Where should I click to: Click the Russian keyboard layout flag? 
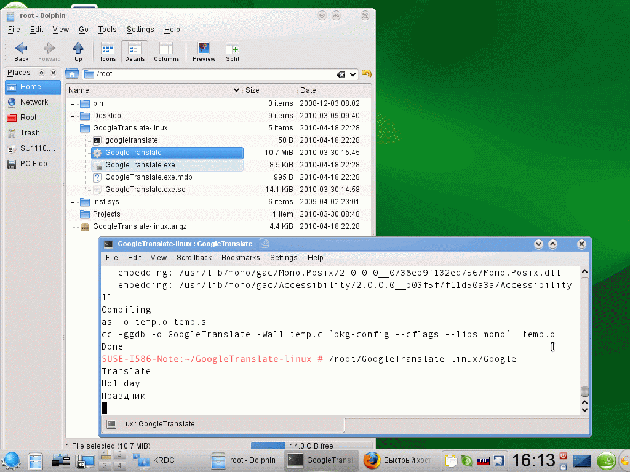483,461
